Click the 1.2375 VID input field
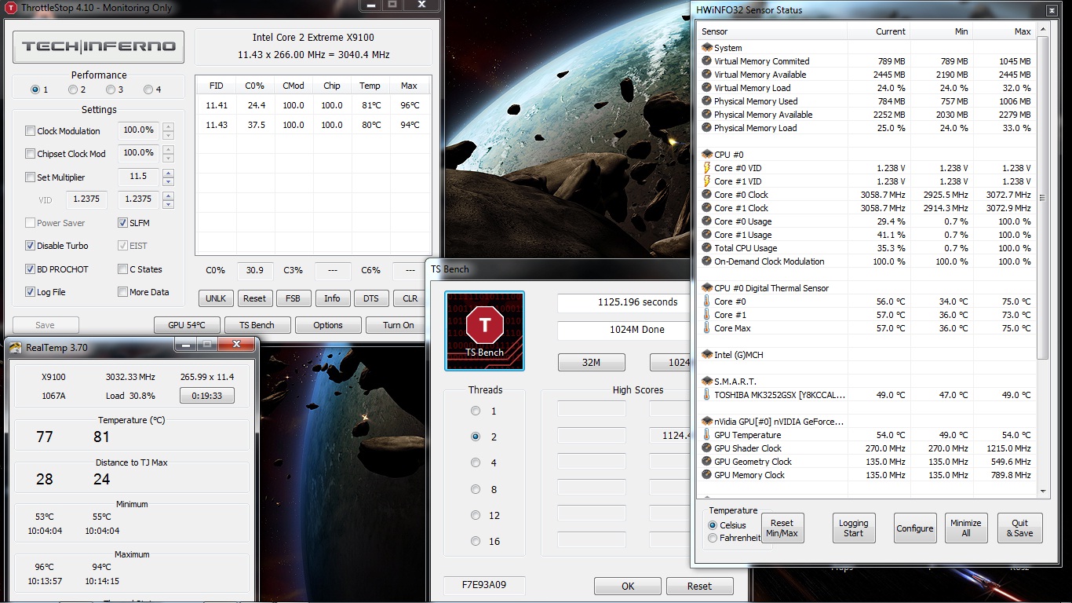This screenshot has height=603, width=1072. tap(86, 199)
